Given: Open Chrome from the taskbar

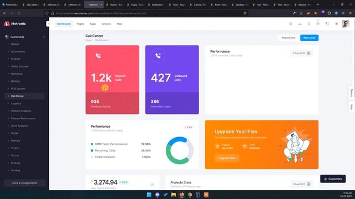Looking at the screenshot, I should tap(190, 195).
